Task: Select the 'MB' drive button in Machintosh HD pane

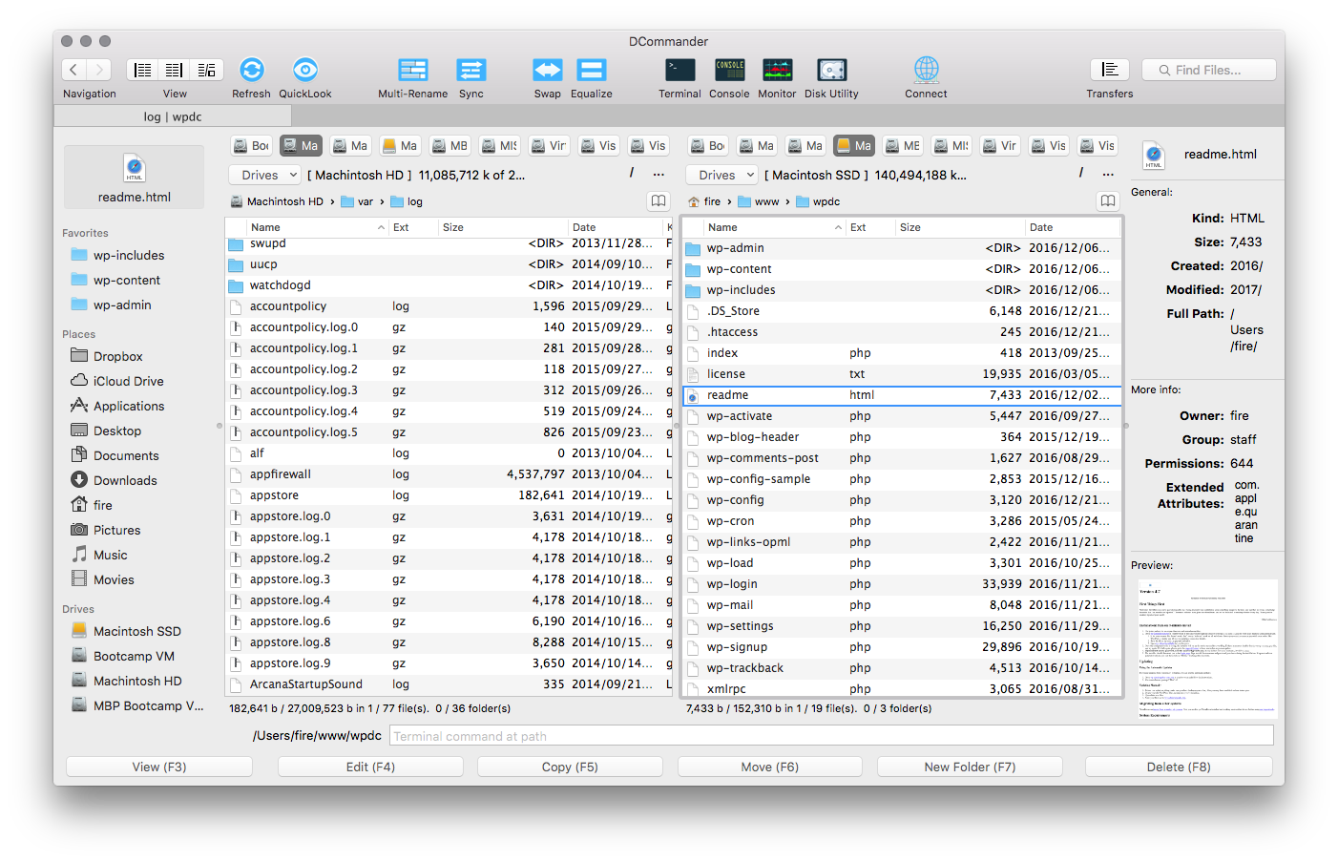Action: [449, 146]
